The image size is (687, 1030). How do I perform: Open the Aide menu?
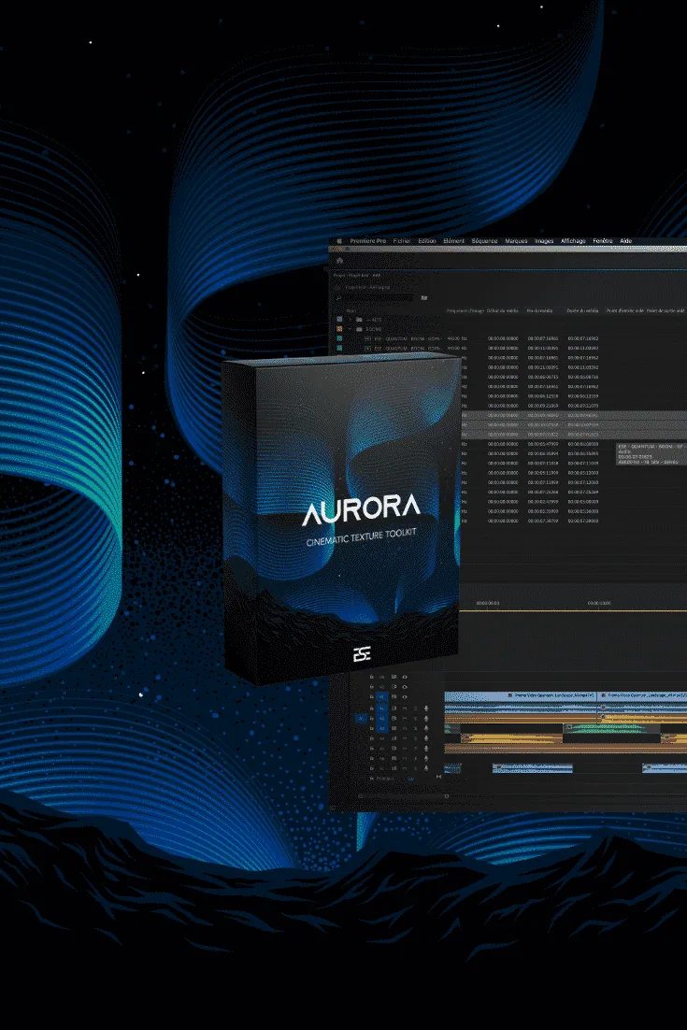point(626,241)
